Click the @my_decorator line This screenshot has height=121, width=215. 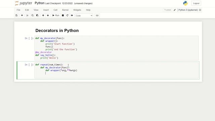click(43, 52)
